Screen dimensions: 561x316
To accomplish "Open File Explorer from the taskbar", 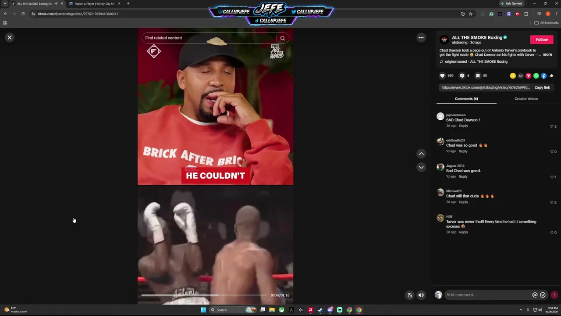I will point(272,310).
